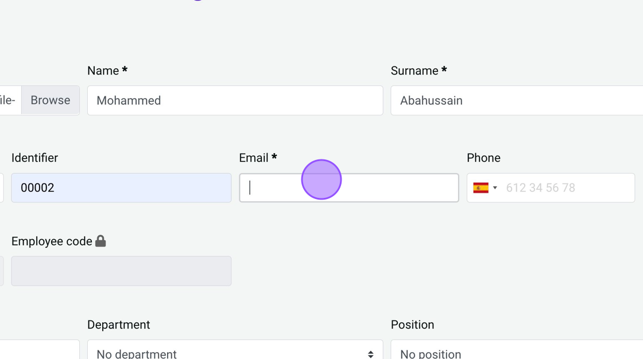Click the Browse file button
The height and width of the screenshot is (359, 643).
pos(51,100)
